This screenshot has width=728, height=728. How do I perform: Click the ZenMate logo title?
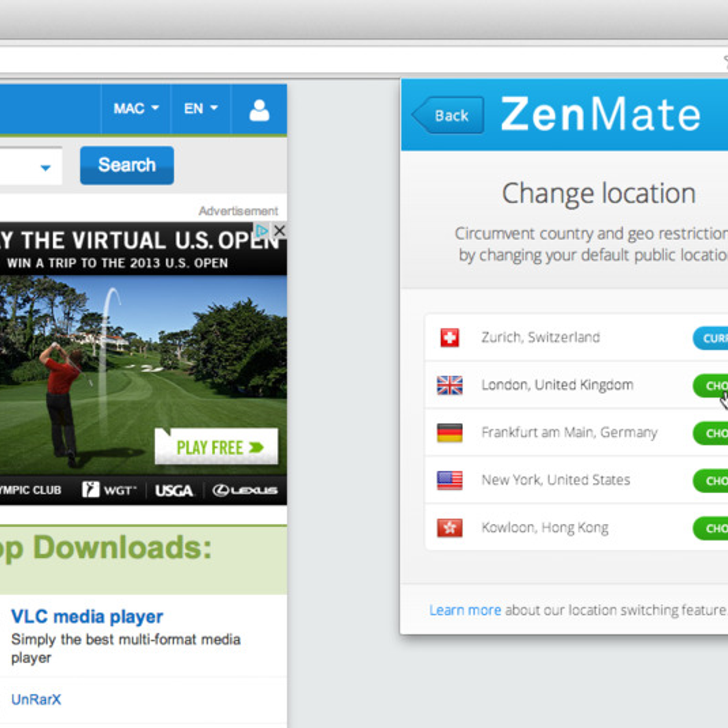601,115
